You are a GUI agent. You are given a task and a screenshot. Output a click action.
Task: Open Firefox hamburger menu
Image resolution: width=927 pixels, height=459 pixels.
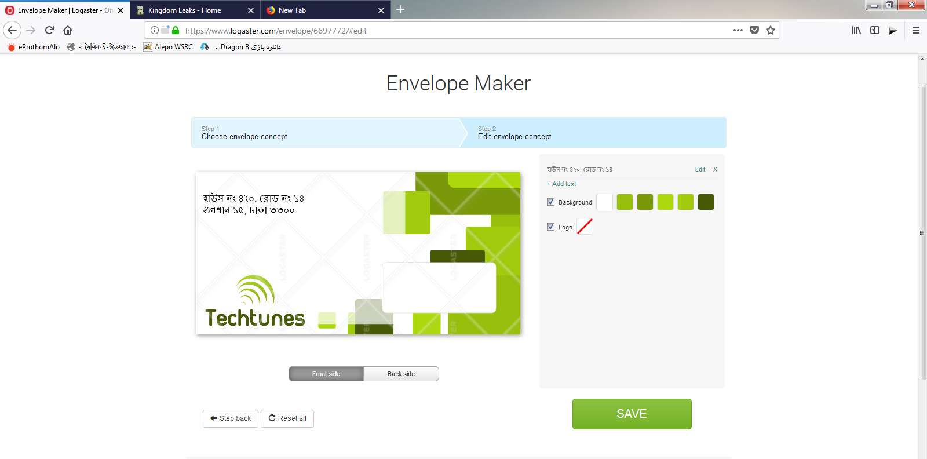(x=916, y=30)
